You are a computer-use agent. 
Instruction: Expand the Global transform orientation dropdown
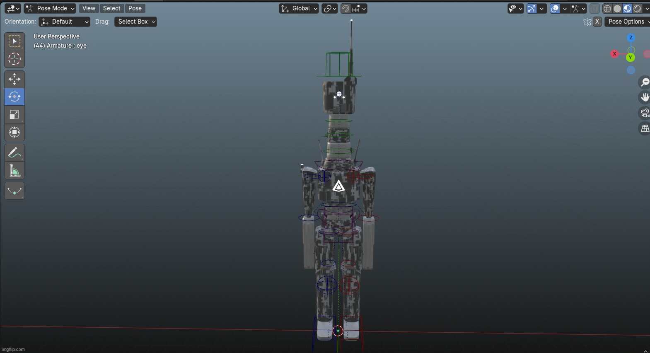tap(299, 9)
